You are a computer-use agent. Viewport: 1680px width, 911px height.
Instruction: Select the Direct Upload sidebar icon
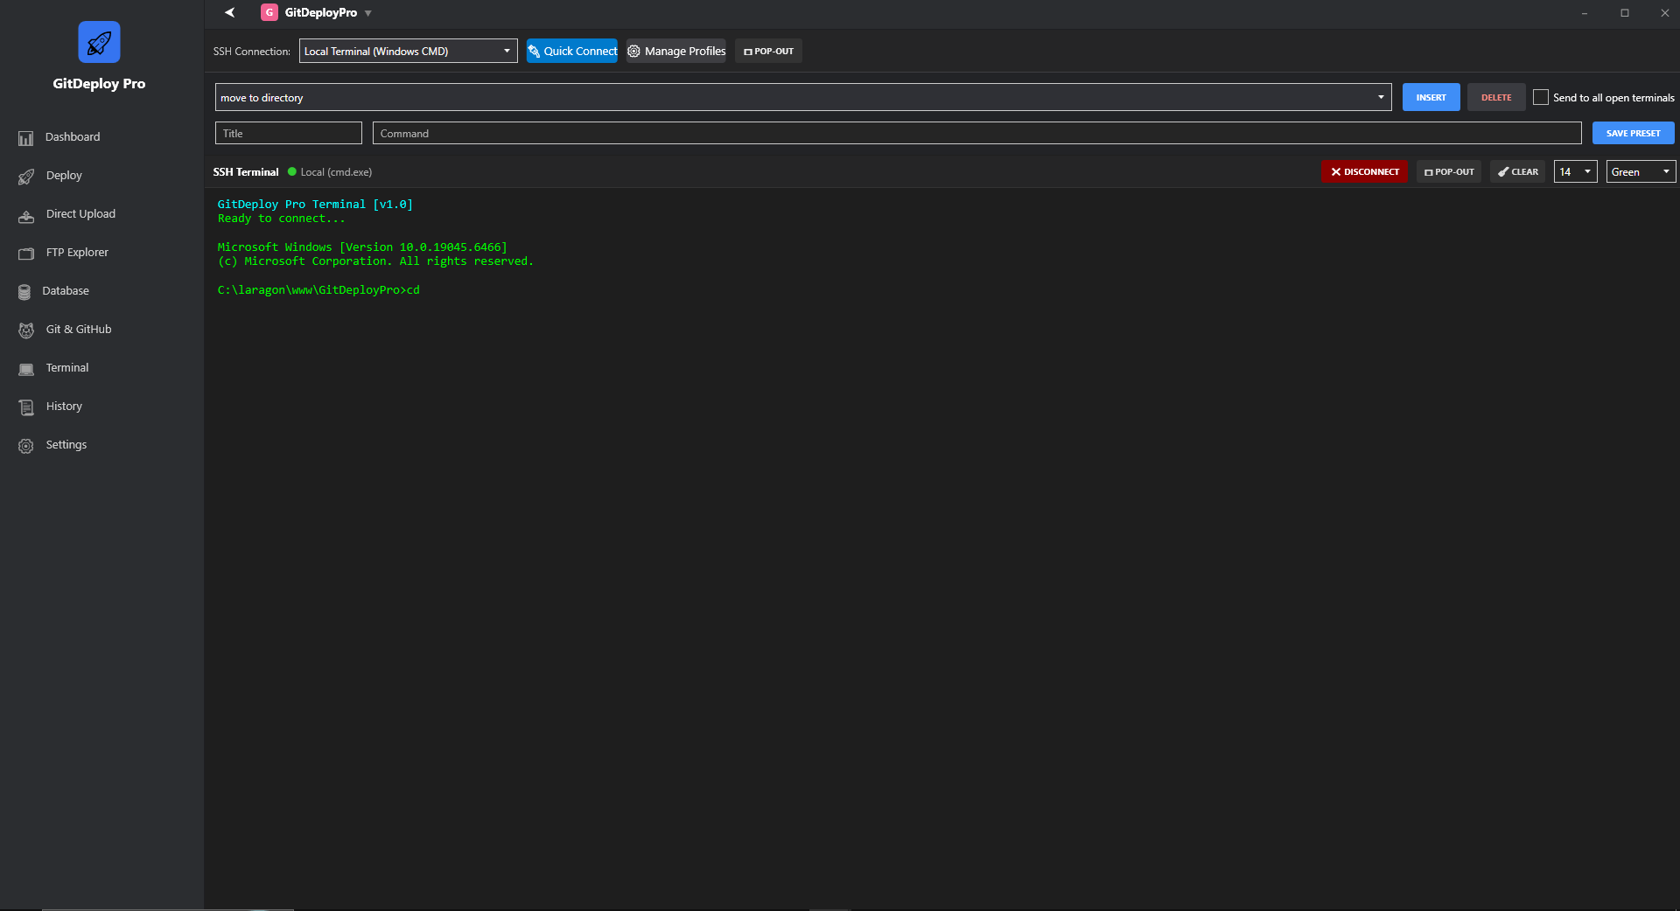[25, 214]
